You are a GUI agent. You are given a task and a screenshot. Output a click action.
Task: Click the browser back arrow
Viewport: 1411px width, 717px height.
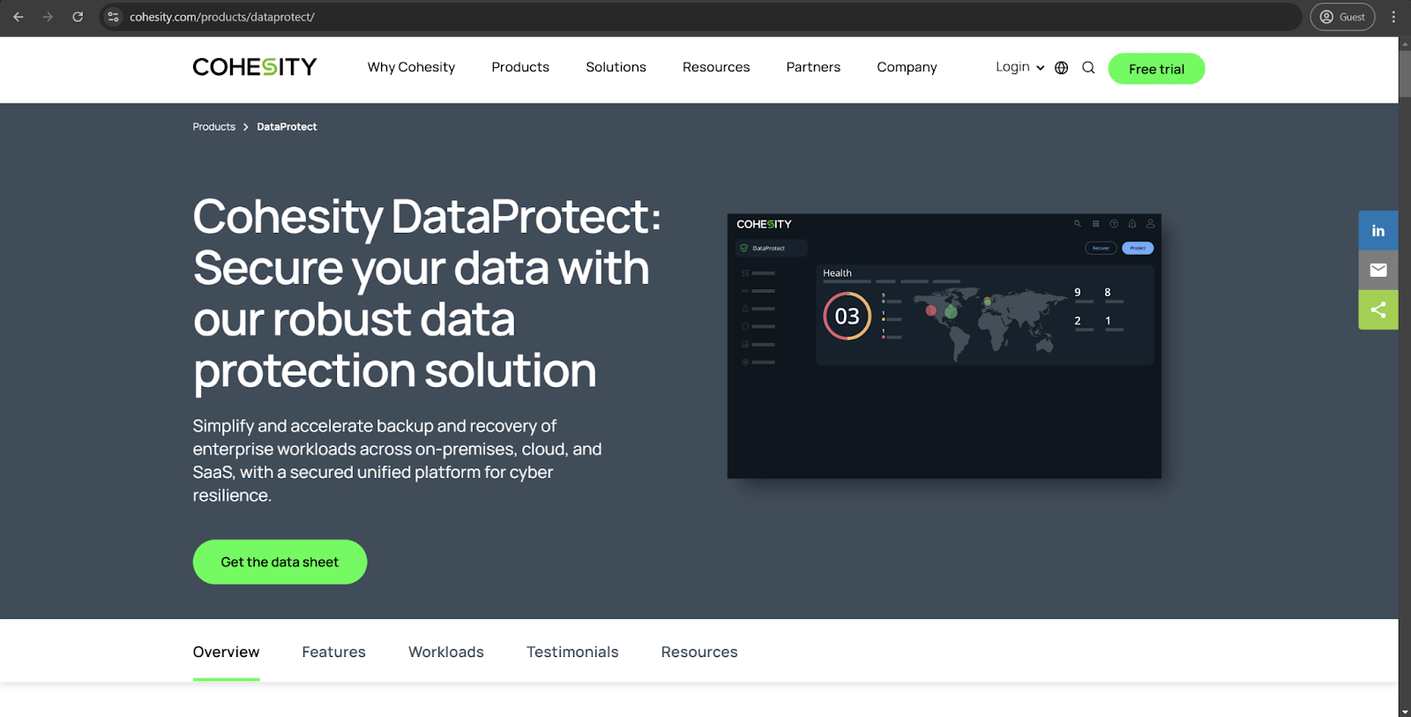coord(19,17)
